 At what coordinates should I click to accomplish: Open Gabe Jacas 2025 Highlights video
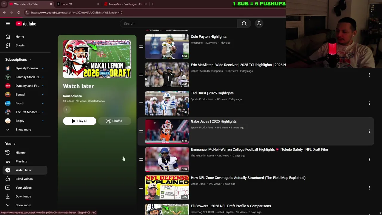coord(214,122)
